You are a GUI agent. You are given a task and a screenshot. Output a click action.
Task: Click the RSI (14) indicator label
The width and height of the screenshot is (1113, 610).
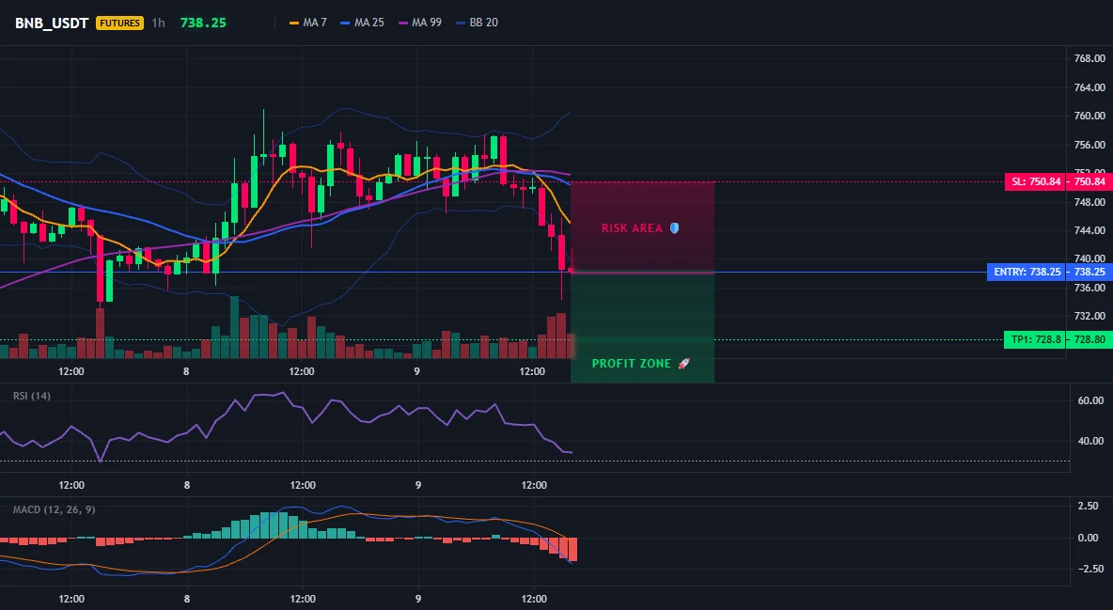32,396
